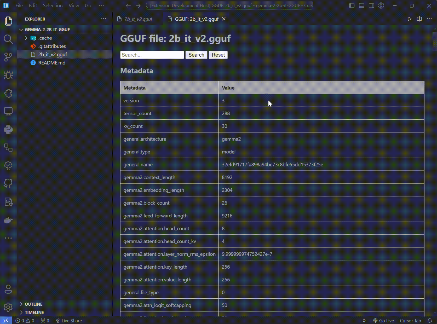This screenshot has height=324, width=437.
Task: Open editor More Actions ellipsis
Action: tap(429, 19)
